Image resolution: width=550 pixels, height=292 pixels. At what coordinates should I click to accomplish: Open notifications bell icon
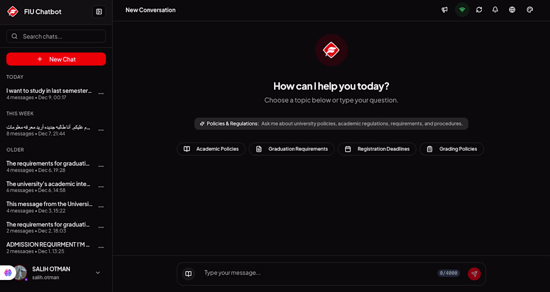click(495, 10)
